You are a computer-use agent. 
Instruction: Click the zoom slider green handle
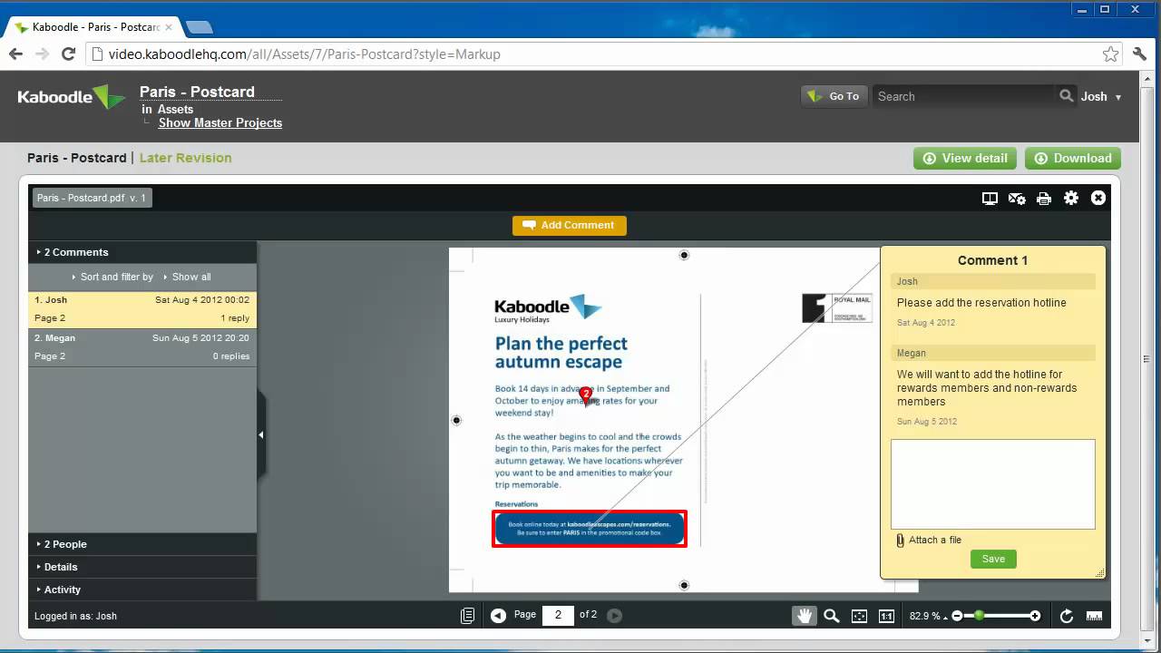point(979,616)
